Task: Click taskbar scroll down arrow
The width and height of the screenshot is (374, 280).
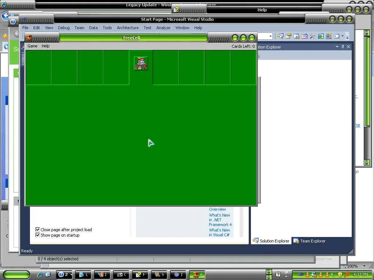Action: (x=269, y=277)
